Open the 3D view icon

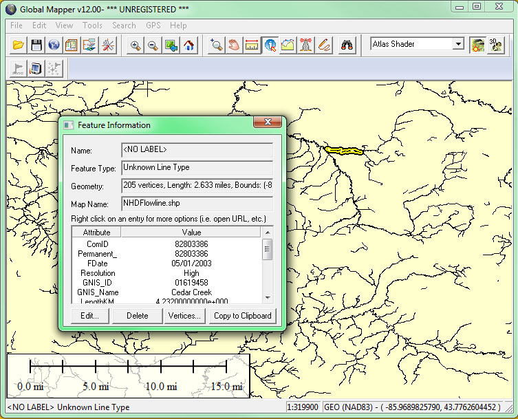(496, 45)
